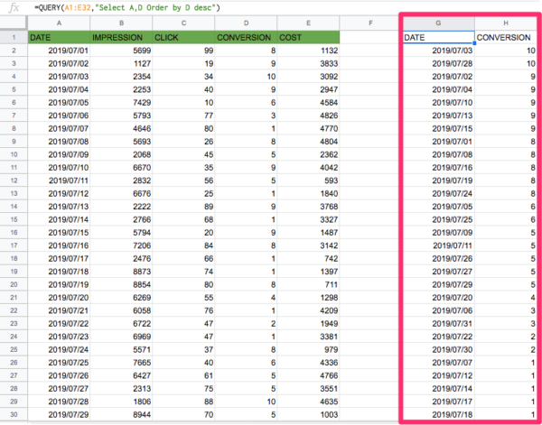This screenshot has width=542, height=425.
Task: Select the CONVERSION cell in column H
Action: coord(506,37)
